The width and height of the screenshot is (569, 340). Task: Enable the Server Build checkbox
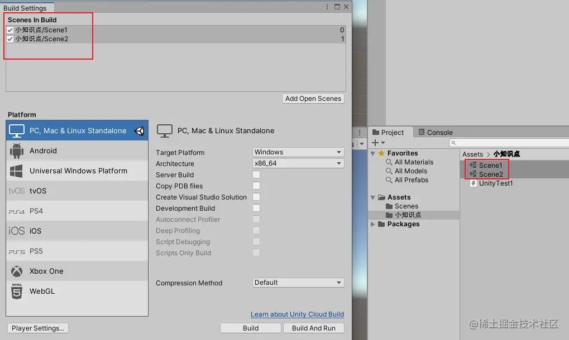tap(256, 174)
